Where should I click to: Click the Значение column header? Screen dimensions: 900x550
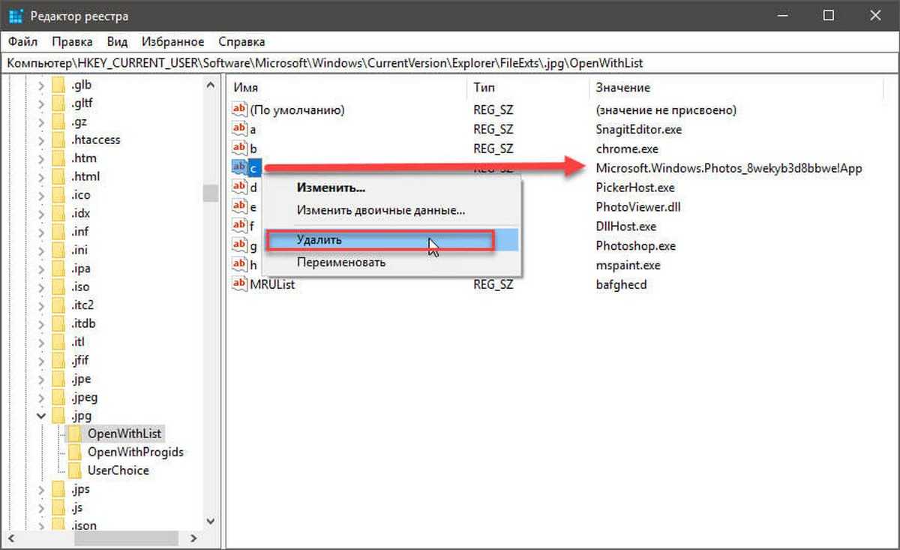tap(622, 88)
